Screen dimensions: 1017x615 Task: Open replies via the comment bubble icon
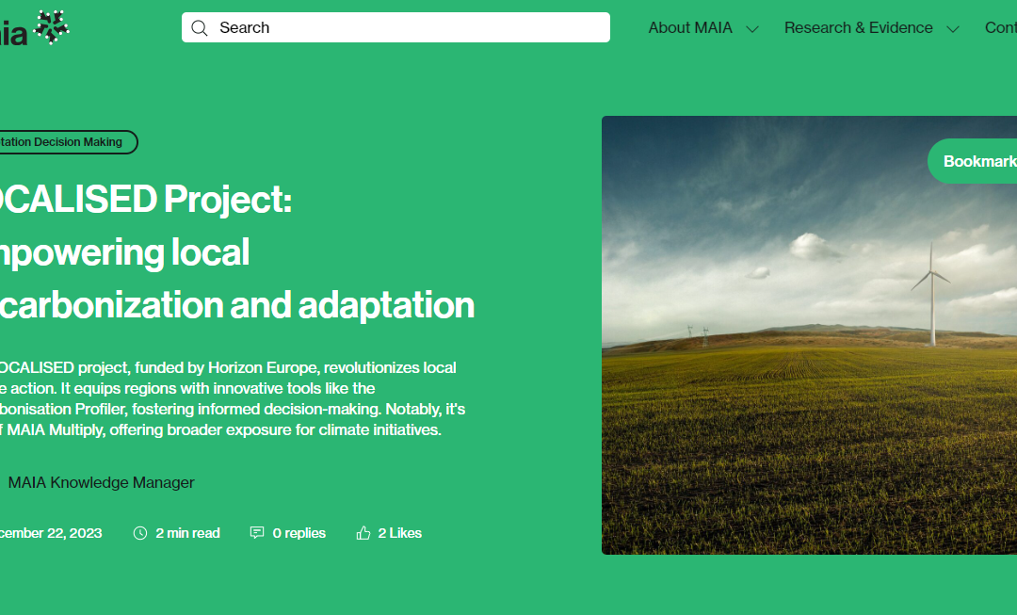click(257, 533)
